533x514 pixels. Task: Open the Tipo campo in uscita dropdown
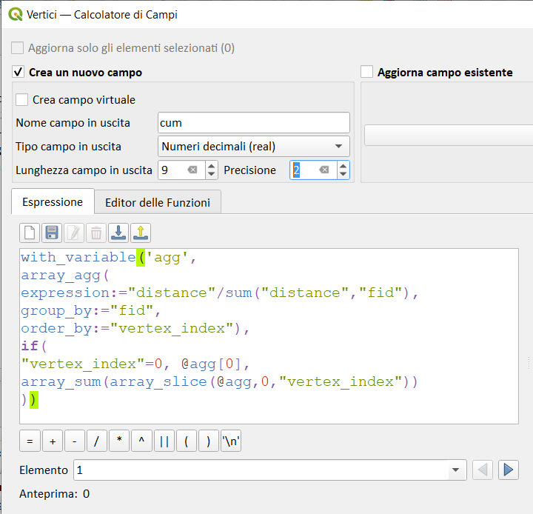pos(254,147)
